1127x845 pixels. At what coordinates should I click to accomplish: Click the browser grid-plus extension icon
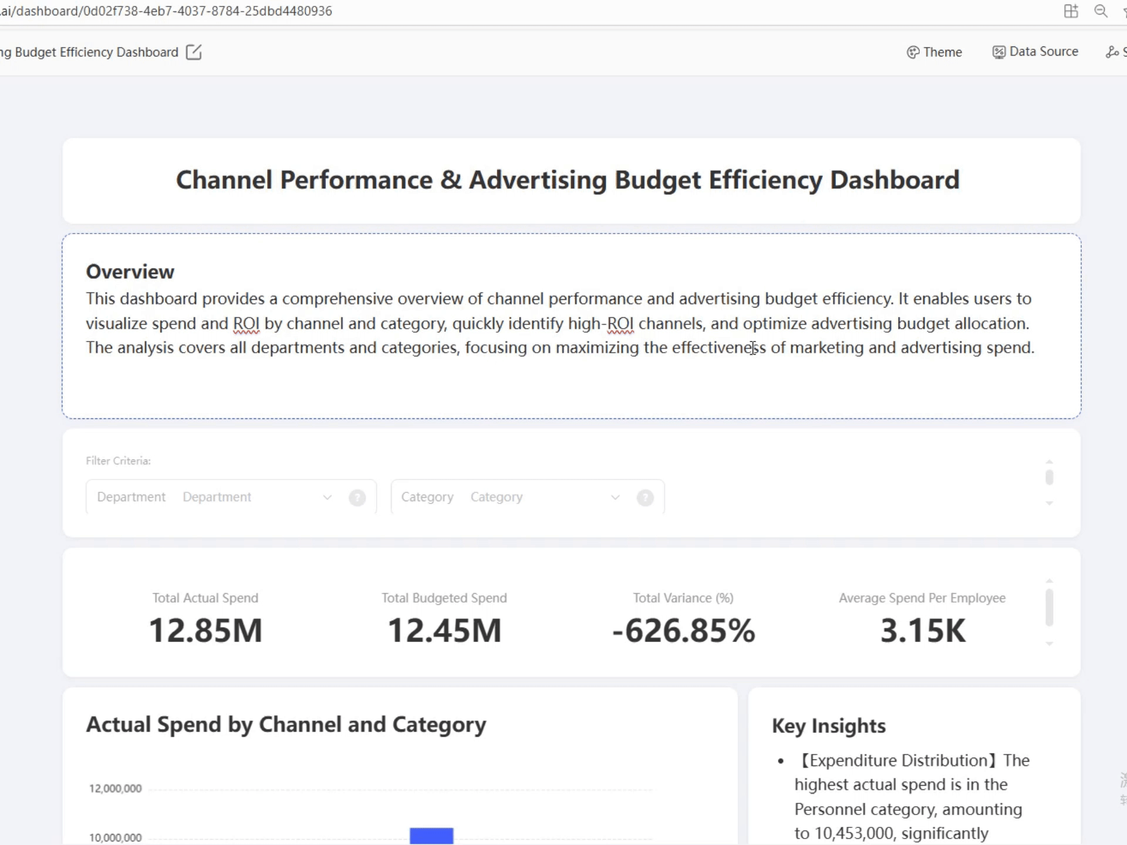coord(1071,11)
